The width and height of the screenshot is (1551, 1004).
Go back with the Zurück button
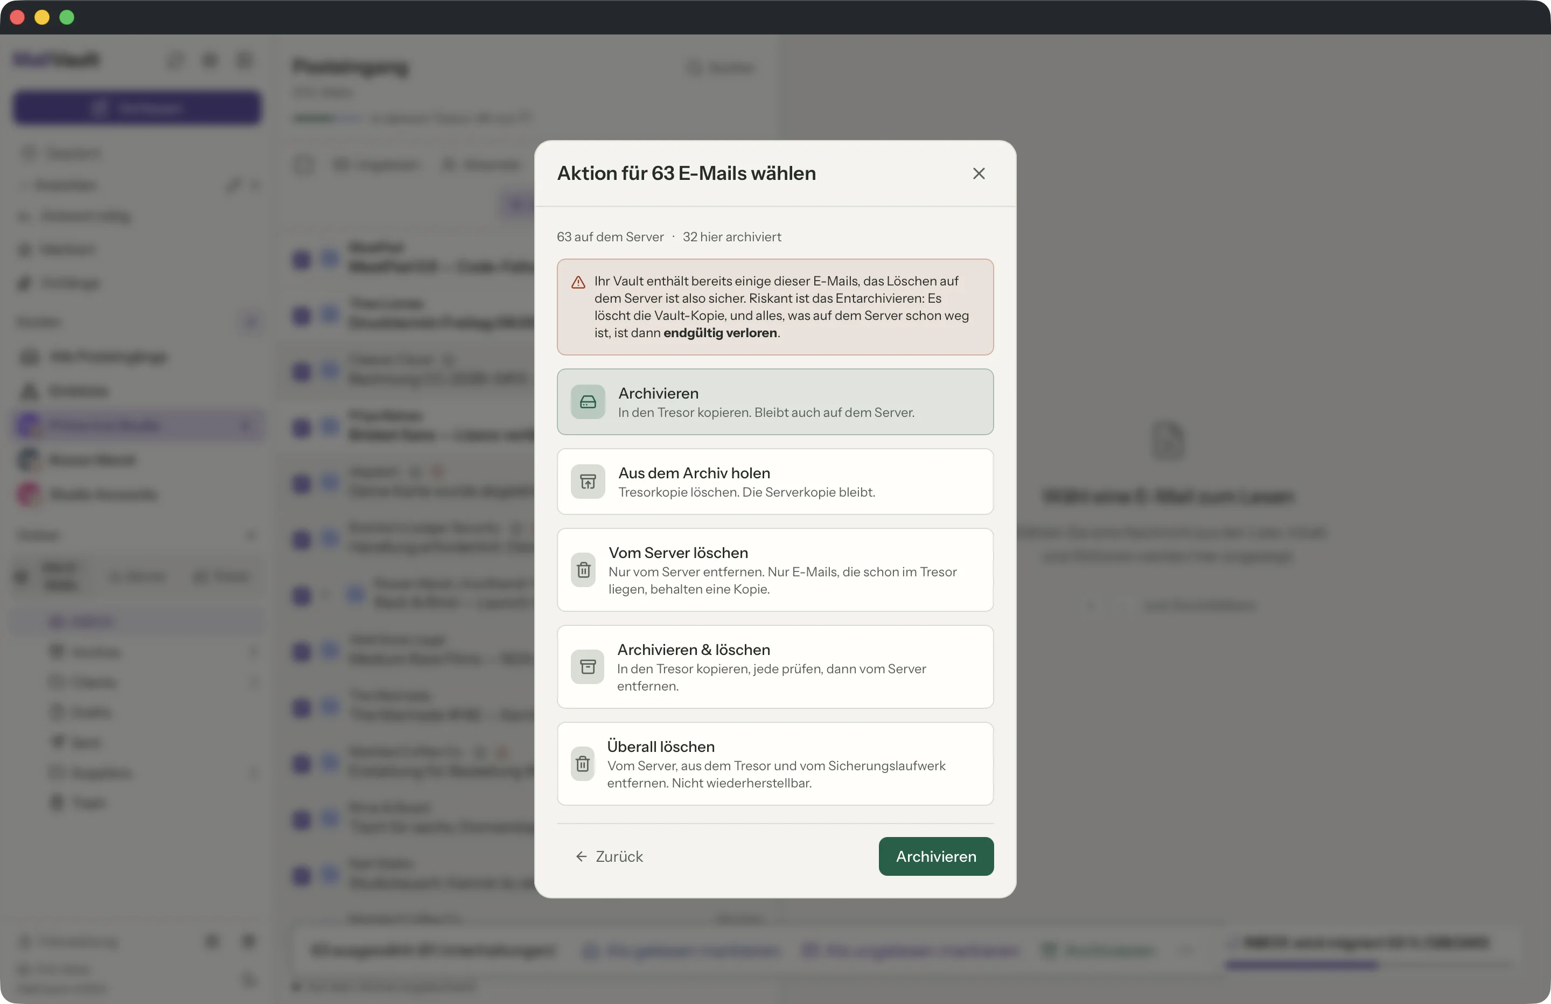pyautogui.click(x=609, y=856)
